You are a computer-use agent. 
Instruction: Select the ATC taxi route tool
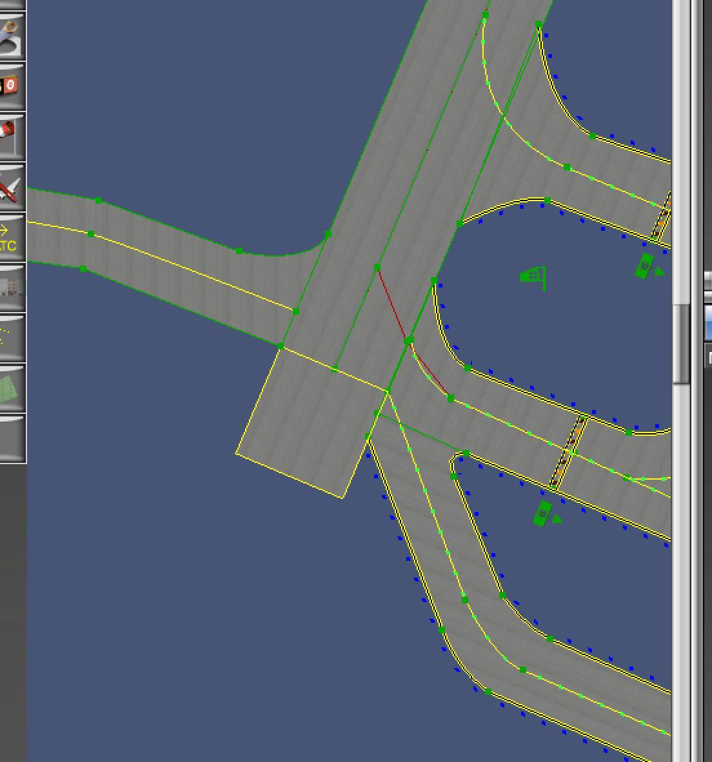[12, 237]
